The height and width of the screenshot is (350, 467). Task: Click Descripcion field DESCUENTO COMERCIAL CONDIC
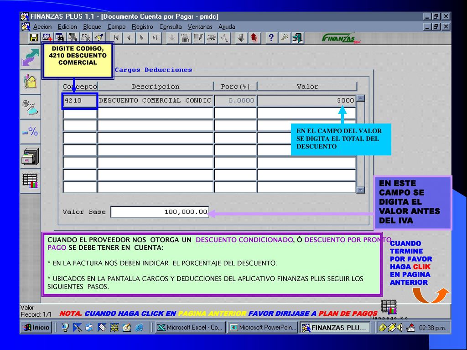pyautogui.click(x=155, y=101)
